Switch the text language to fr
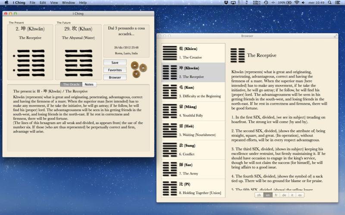Image resolution: width=345 pixels, height=215 pixels. coord(276,195)
